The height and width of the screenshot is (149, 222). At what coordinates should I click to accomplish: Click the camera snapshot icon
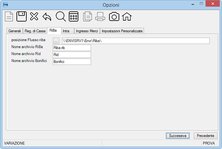click(x=114, y=16)
